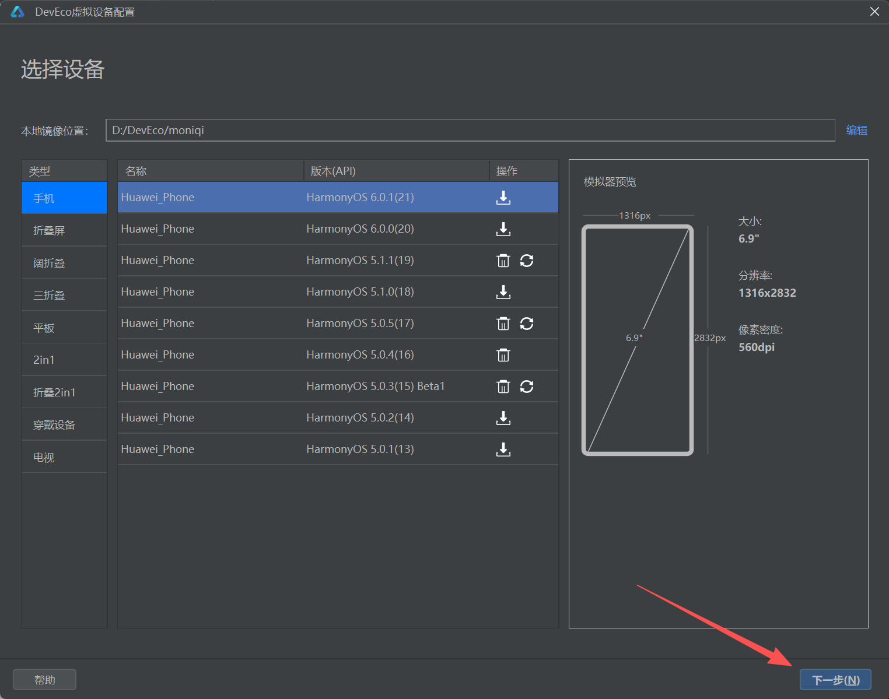Close the DevEco virtual device dialog

click(x=874, y=12)
